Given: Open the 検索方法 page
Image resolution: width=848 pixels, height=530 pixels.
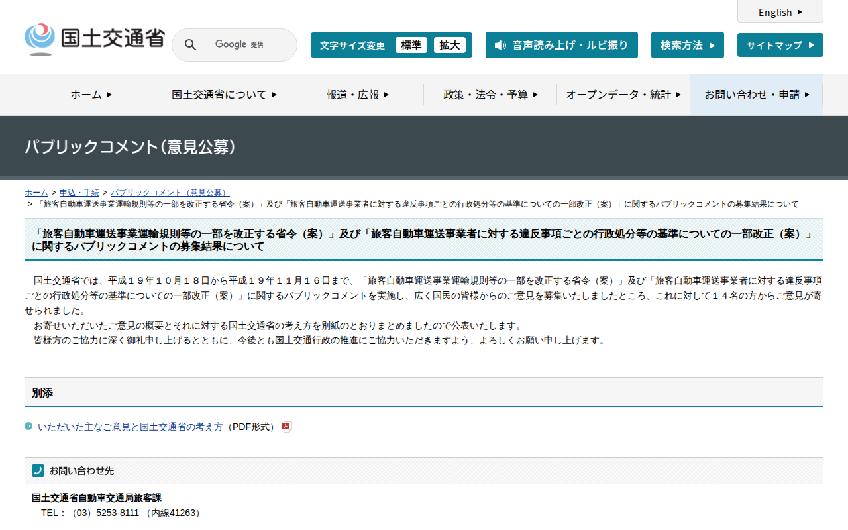Looking at the screenshot, I should pos(687,45).
